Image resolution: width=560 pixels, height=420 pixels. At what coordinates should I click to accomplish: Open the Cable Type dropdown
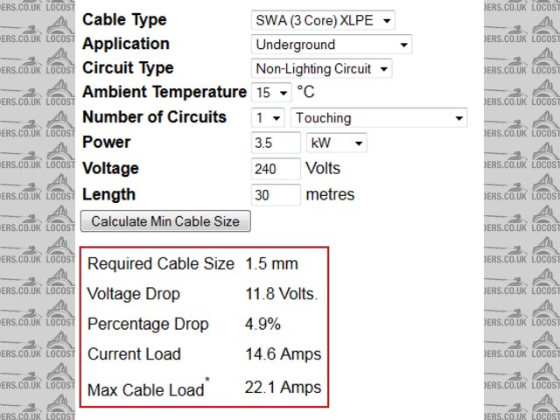click(x=324, y=20)
